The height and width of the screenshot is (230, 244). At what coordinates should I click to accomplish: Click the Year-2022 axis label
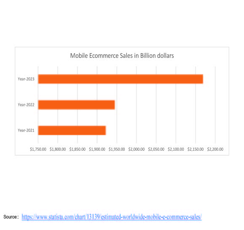pyautogui.click(x=26, y=105)
